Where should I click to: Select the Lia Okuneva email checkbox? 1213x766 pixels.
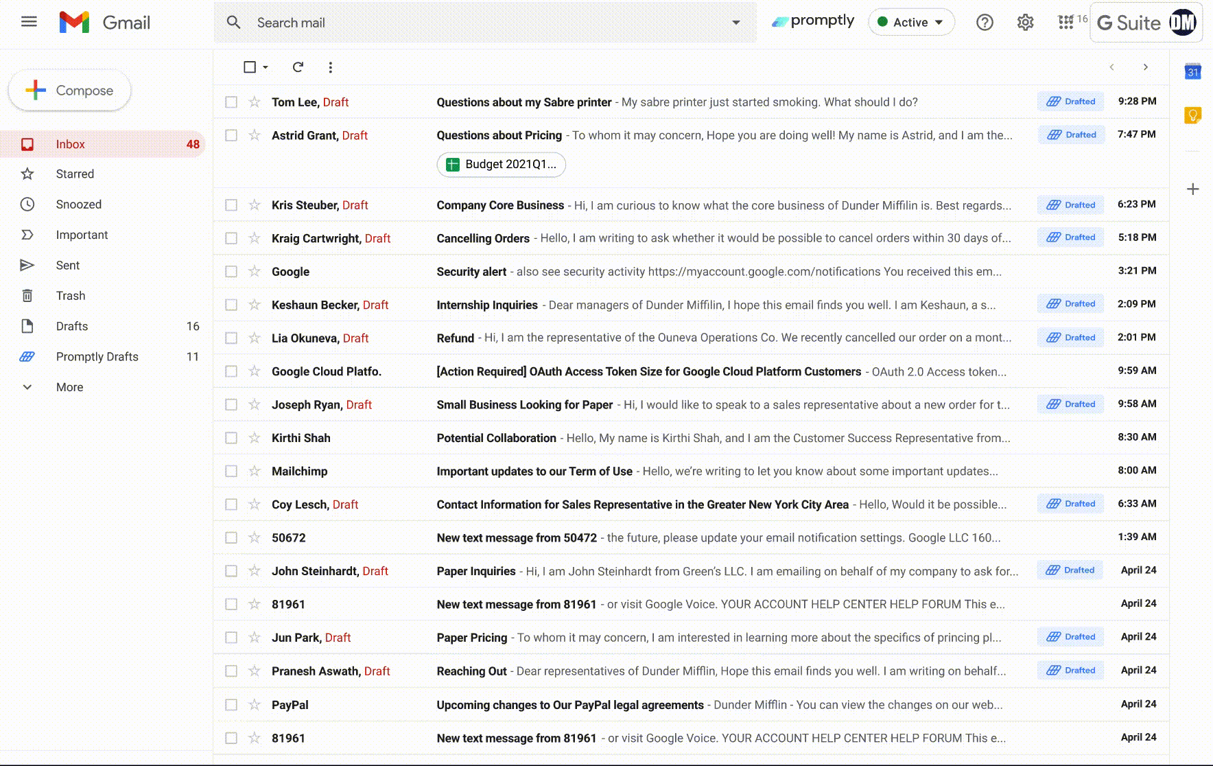click(231, 338)
